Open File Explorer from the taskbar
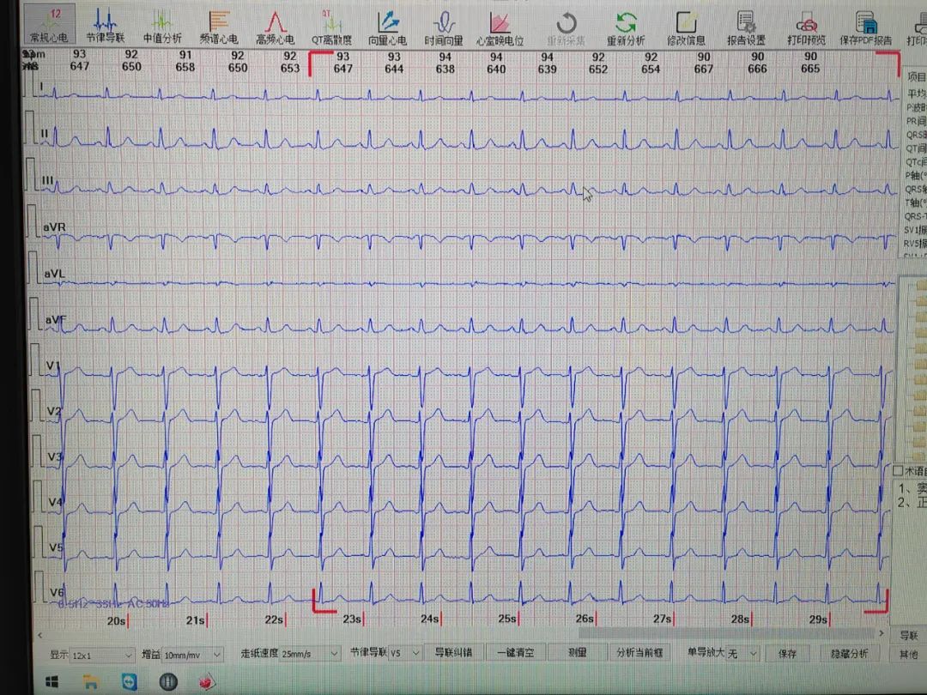 coord(90,682)
